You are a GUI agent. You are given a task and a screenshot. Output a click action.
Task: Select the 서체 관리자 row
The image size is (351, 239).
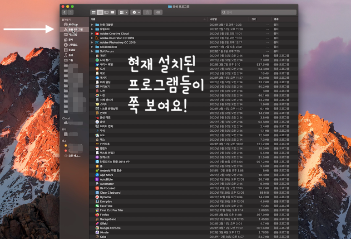click(x=193, y=100)
